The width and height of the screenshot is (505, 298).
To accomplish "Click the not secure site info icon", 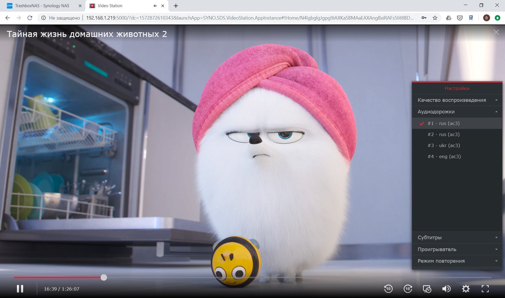I will click(43, 18).
